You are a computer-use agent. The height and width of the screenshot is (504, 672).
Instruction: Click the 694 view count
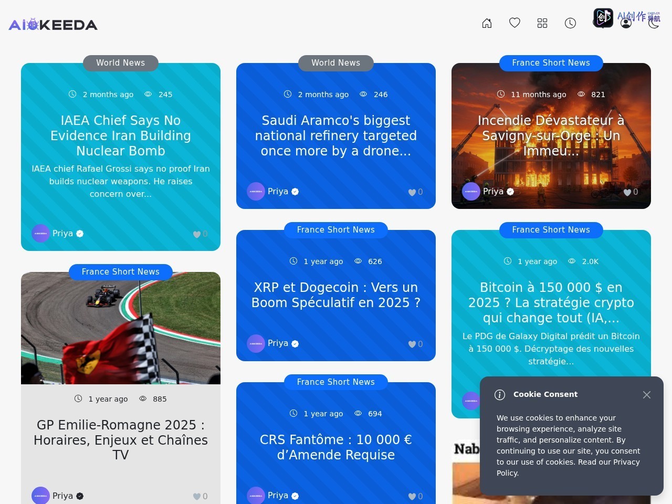pyautogui.click(x=375, y=414)
